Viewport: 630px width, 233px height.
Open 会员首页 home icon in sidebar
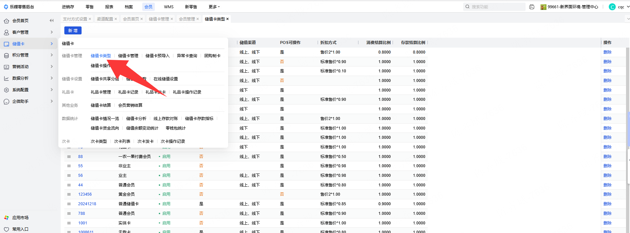point(6,21)
